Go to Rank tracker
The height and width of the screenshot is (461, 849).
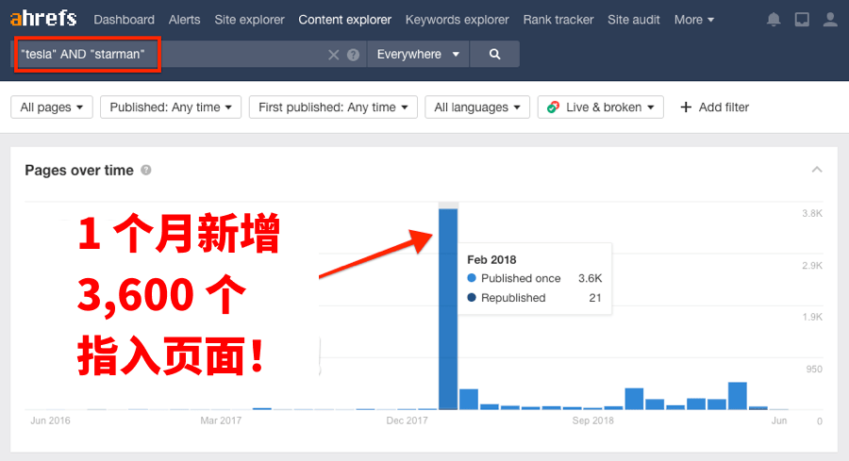558,20
